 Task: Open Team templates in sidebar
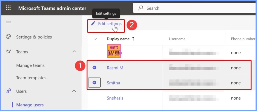pyautogui.click(x=31, y=78)
